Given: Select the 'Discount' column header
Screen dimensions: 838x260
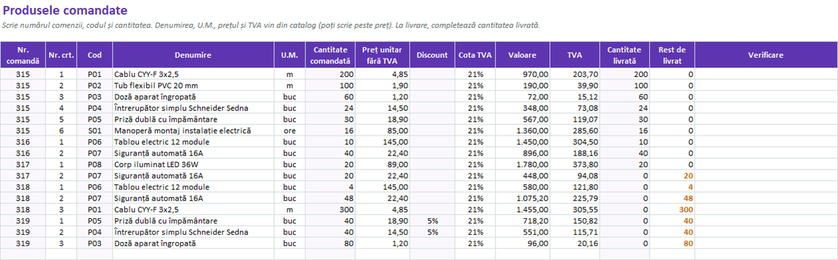Looking at the screenshot, I should (x=432, y=55).
